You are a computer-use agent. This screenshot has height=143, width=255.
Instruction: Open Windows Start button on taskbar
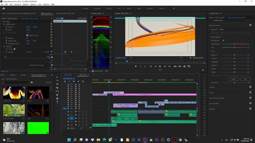click(x=69, y=140)
